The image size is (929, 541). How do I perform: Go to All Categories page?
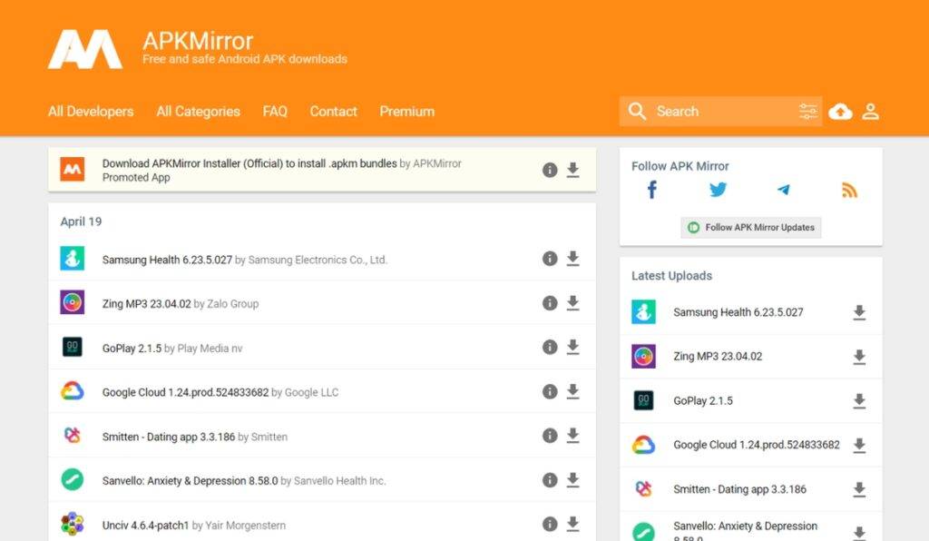click(x=198, y=112)
